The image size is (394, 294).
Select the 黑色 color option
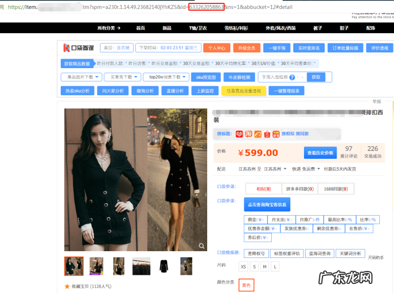point(247,285)
